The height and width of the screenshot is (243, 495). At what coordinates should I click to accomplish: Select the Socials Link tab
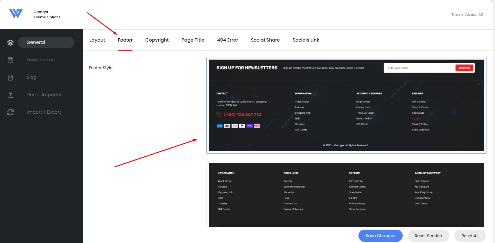tap(306, 40)
